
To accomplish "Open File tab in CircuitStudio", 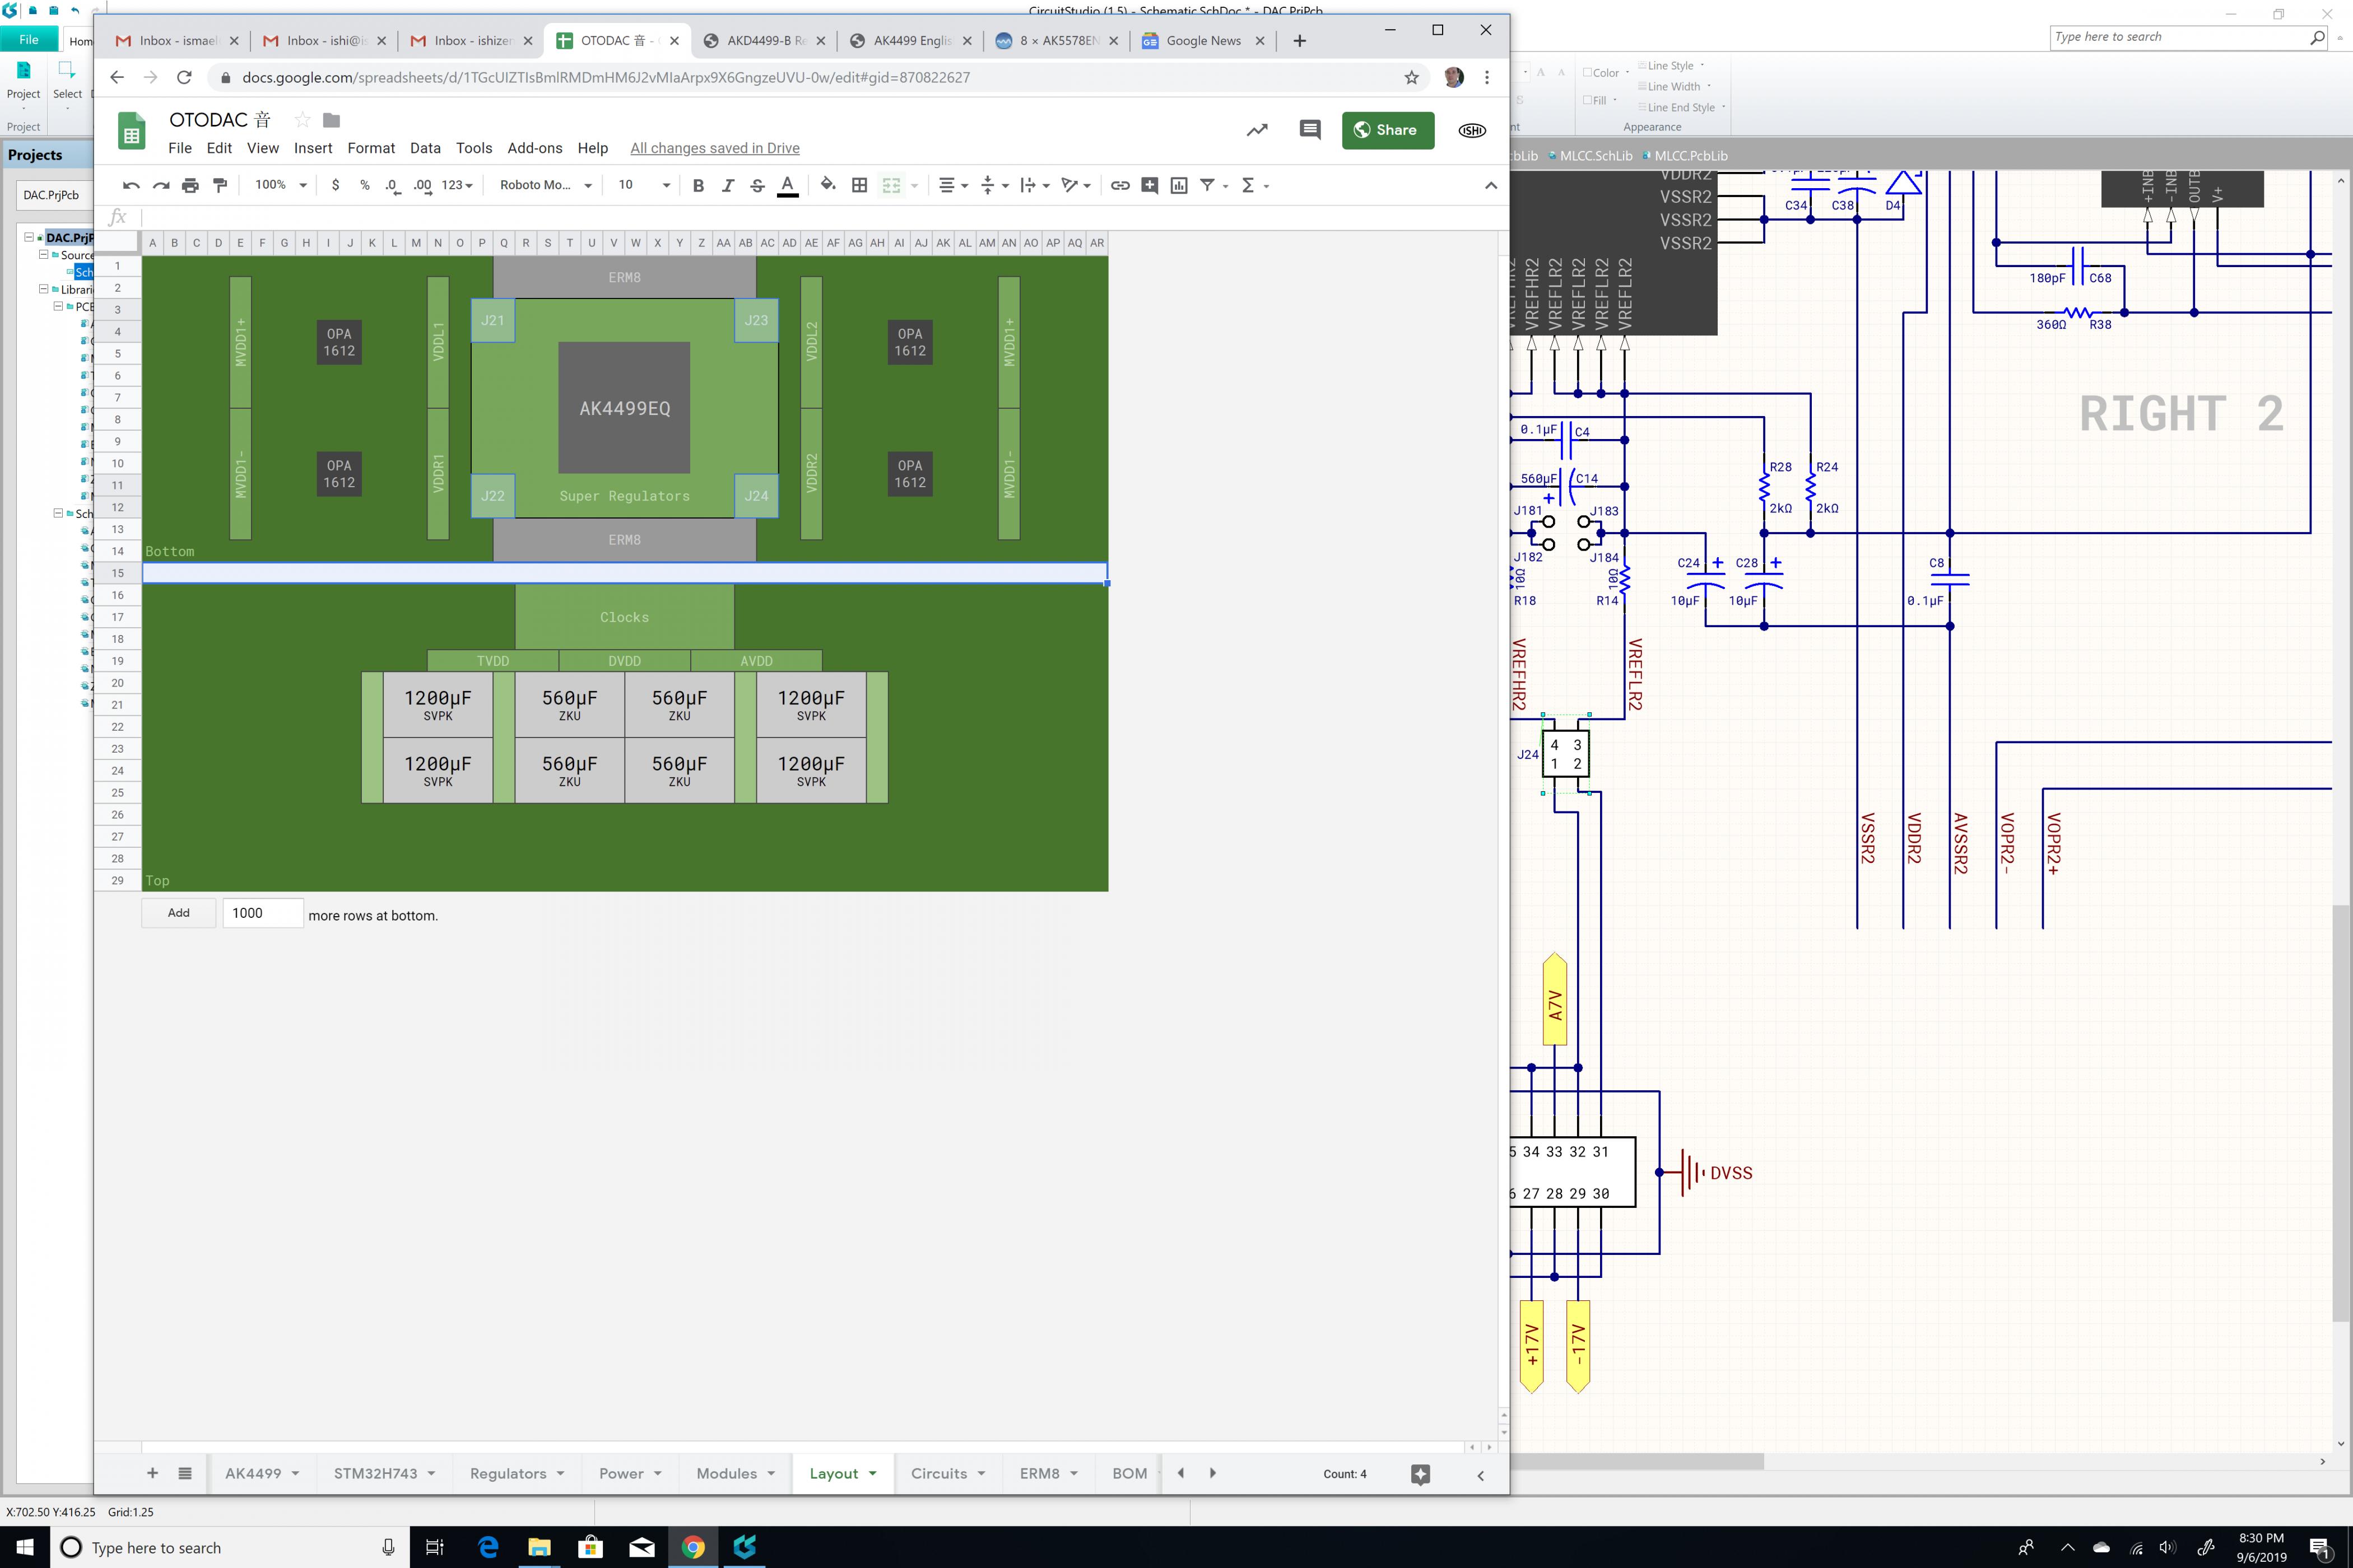I will coord(29,39).
